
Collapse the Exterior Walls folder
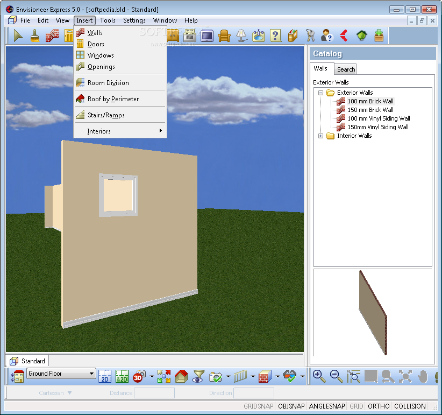(x=320, y=93)
